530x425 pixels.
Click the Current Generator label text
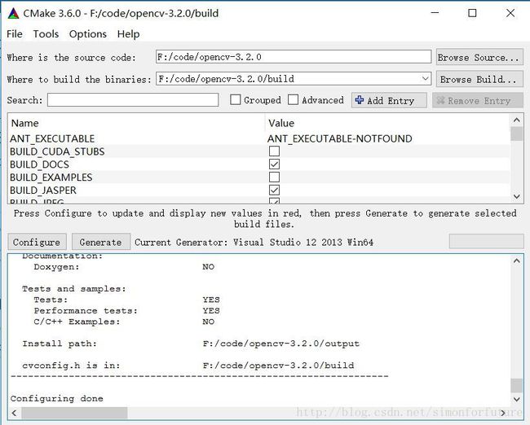coord(254,243)
